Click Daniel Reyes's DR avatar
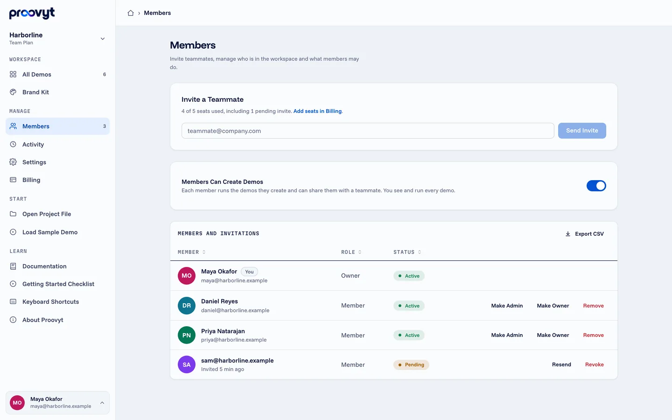The image size is (672, 420). pyautogui.click(x=187, y=306)
